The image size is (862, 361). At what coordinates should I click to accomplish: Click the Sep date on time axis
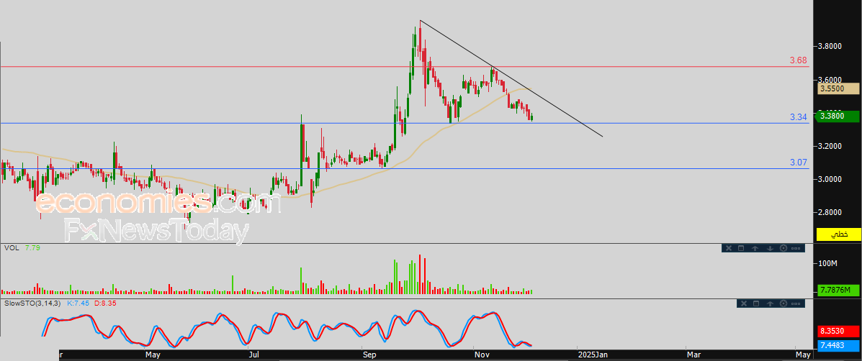[369, 355]
